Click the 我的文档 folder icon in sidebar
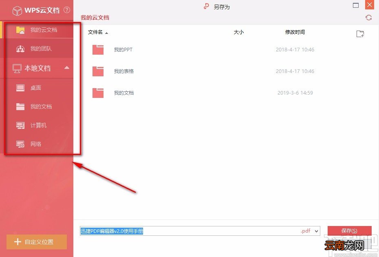 coord(20,106)
